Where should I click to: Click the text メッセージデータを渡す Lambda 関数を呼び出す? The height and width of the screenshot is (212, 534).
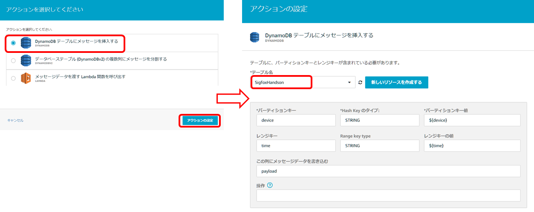(80, 76)
